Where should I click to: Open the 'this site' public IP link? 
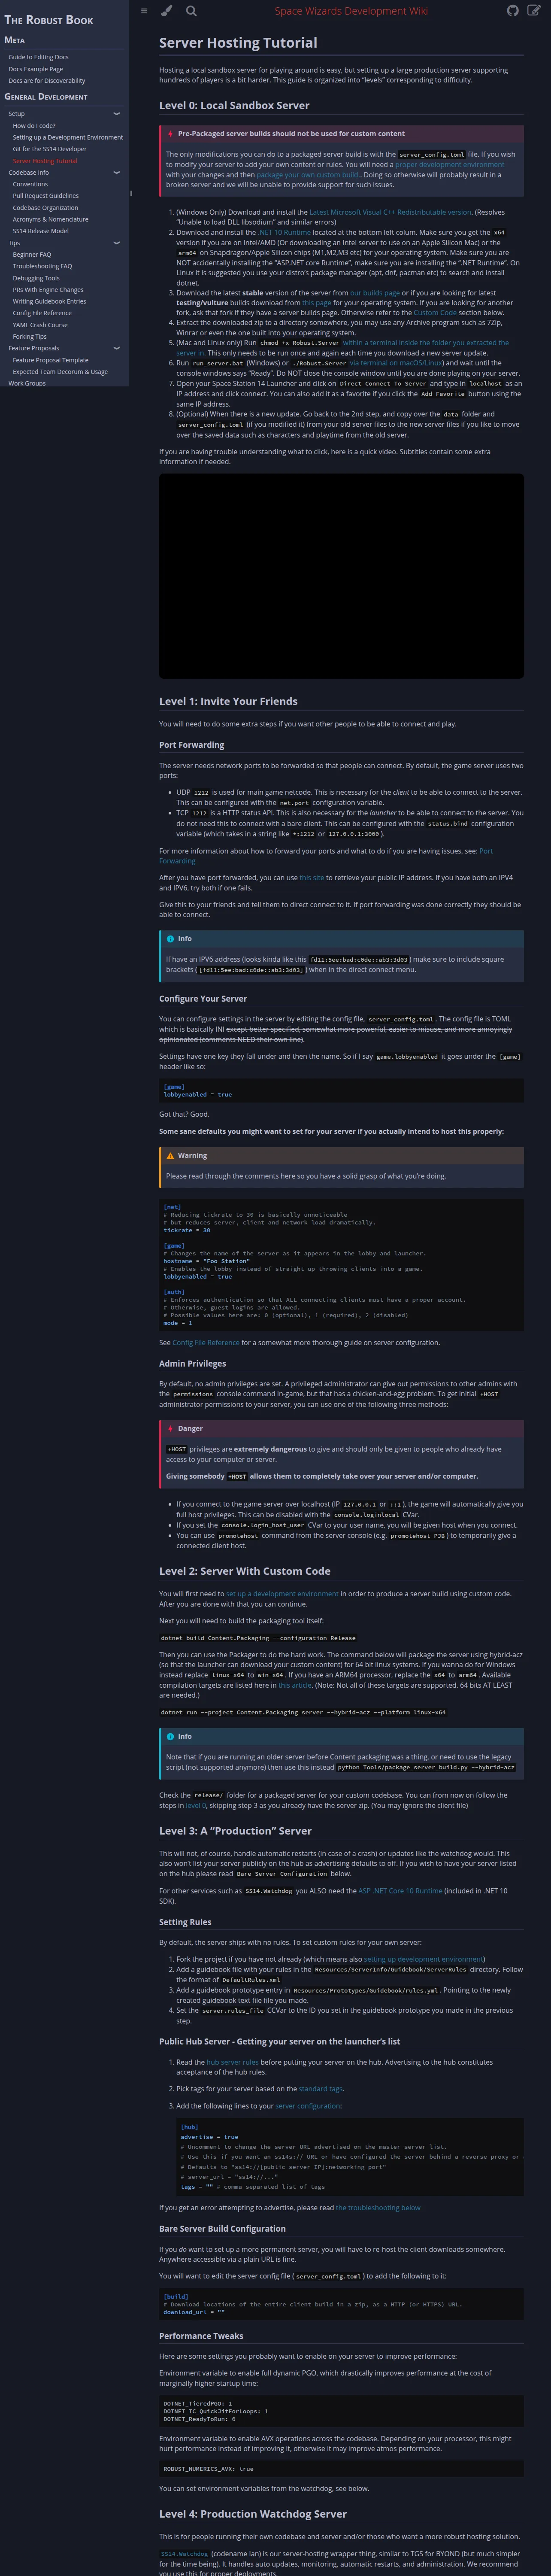click(312, 878)
